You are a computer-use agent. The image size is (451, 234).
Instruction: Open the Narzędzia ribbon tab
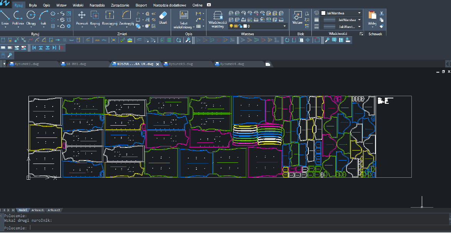(97, 5)
